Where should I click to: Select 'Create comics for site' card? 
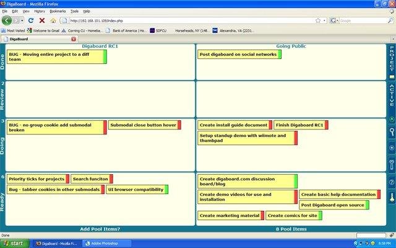point(294,216)
